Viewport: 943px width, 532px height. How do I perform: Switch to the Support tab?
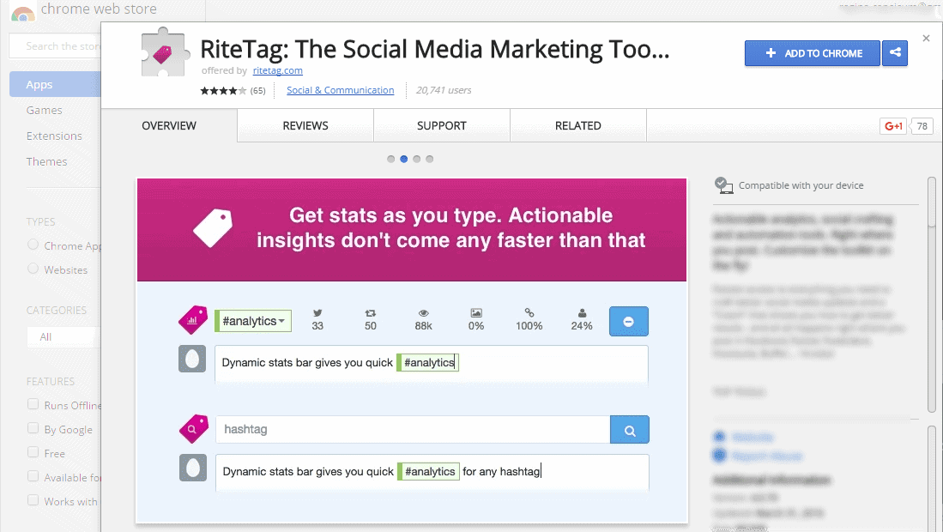coord(442,125)
